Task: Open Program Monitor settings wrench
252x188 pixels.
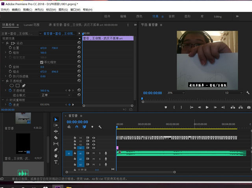Action: tap(248, 93)
